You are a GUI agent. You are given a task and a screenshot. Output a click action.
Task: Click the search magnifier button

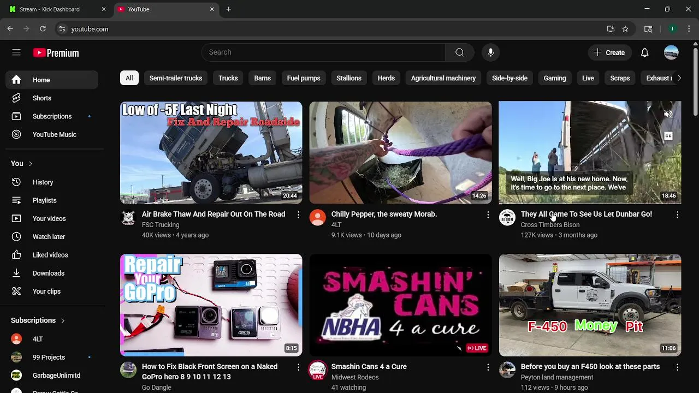tap(460, 52)
